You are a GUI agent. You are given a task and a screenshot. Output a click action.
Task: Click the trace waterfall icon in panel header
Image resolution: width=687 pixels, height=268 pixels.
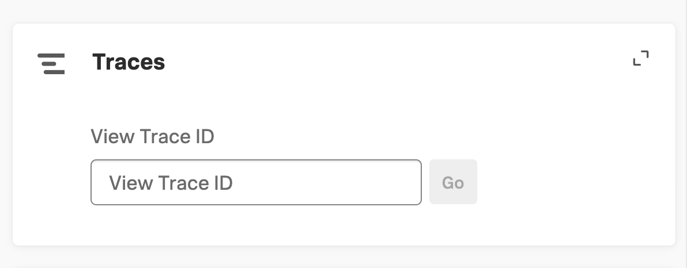(x=51, y=63)
